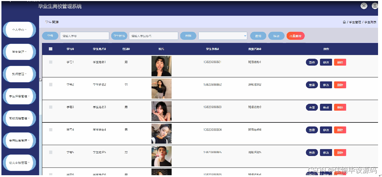This screenshot has width=382, height=177.
Task: Click 查看 for student 学生姓名3
Action: (x=312, y=107)
